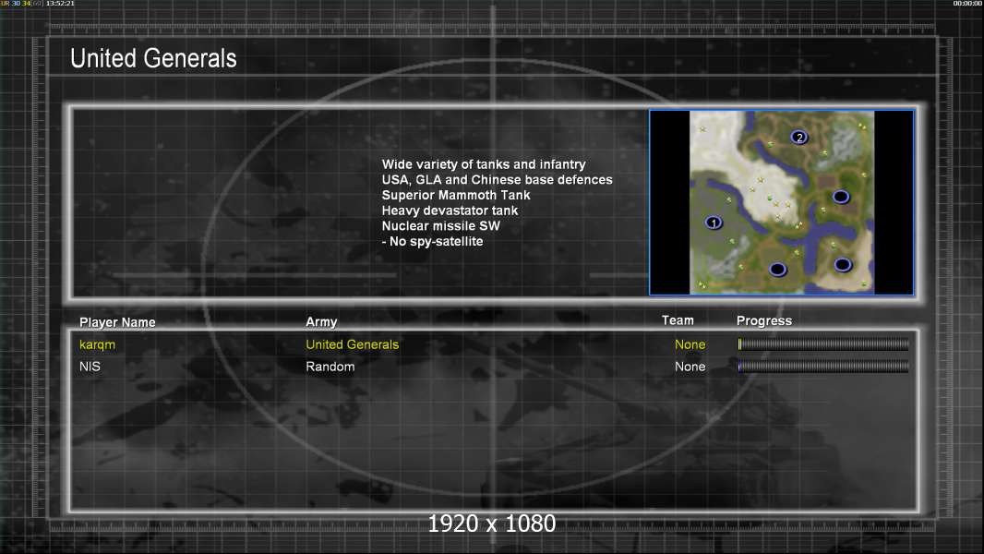The image size is (984, 554).
Task: Click the Player Name column header
Action: 117,322
